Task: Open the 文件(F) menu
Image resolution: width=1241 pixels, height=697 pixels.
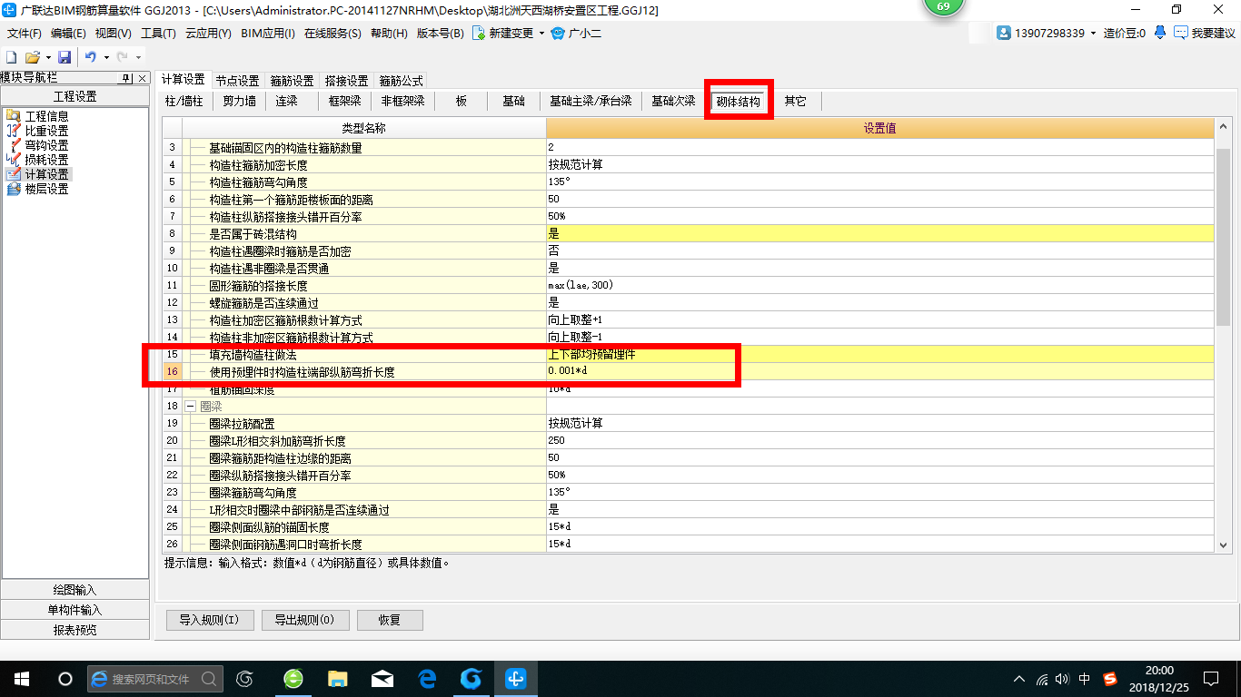Action: [25, 34]
